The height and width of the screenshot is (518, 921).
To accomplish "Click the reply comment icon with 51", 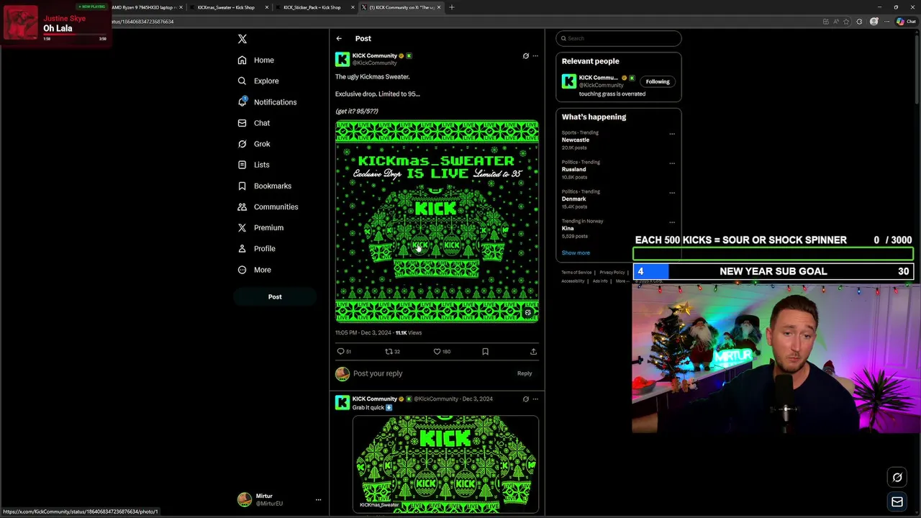I will click(344, 352).
